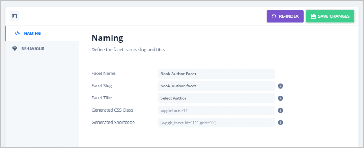Click the "Naming" section heading
364x148 pixels.
(107, 38)
